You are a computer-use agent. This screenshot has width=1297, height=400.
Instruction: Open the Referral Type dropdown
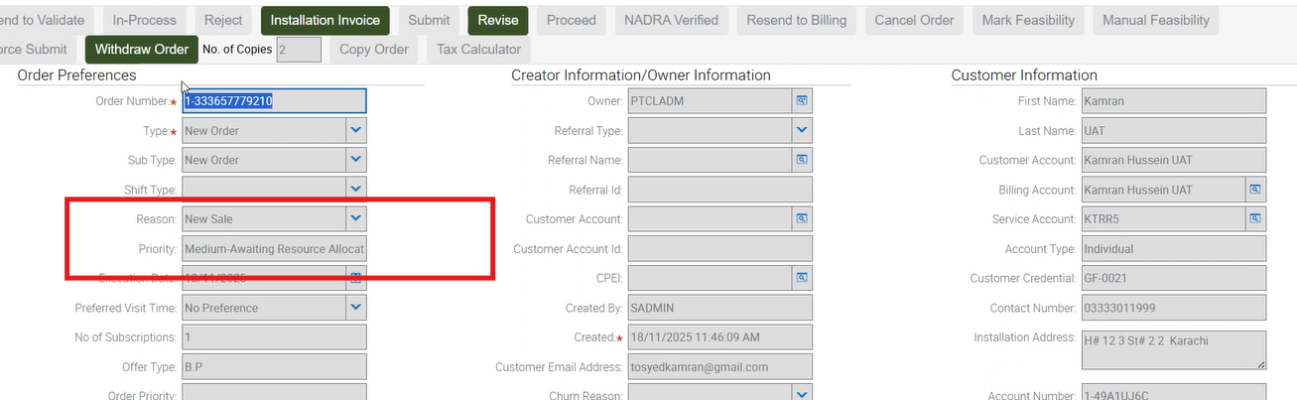(802, 130)
